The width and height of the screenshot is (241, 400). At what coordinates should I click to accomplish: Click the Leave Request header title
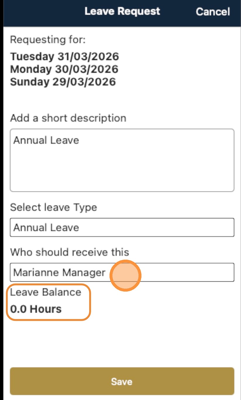pos(122,11)
